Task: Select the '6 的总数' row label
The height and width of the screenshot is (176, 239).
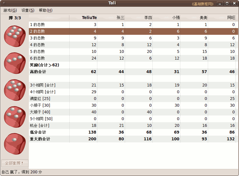Action: coord(37,58)
